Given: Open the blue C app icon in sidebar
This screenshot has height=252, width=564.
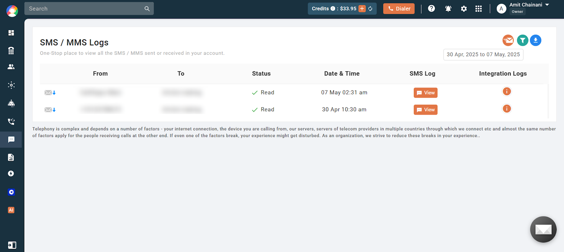Looking at the screenshot, I should click(x=11, y=192).
